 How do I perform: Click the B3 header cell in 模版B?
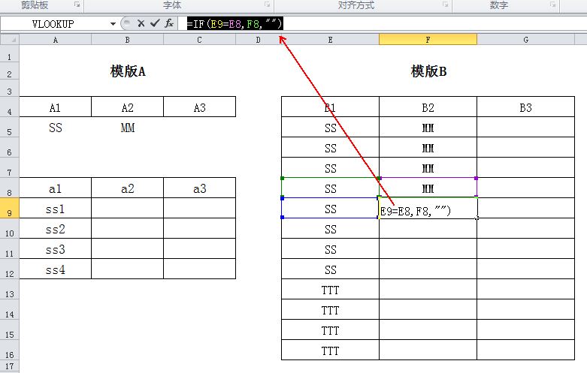525,107
